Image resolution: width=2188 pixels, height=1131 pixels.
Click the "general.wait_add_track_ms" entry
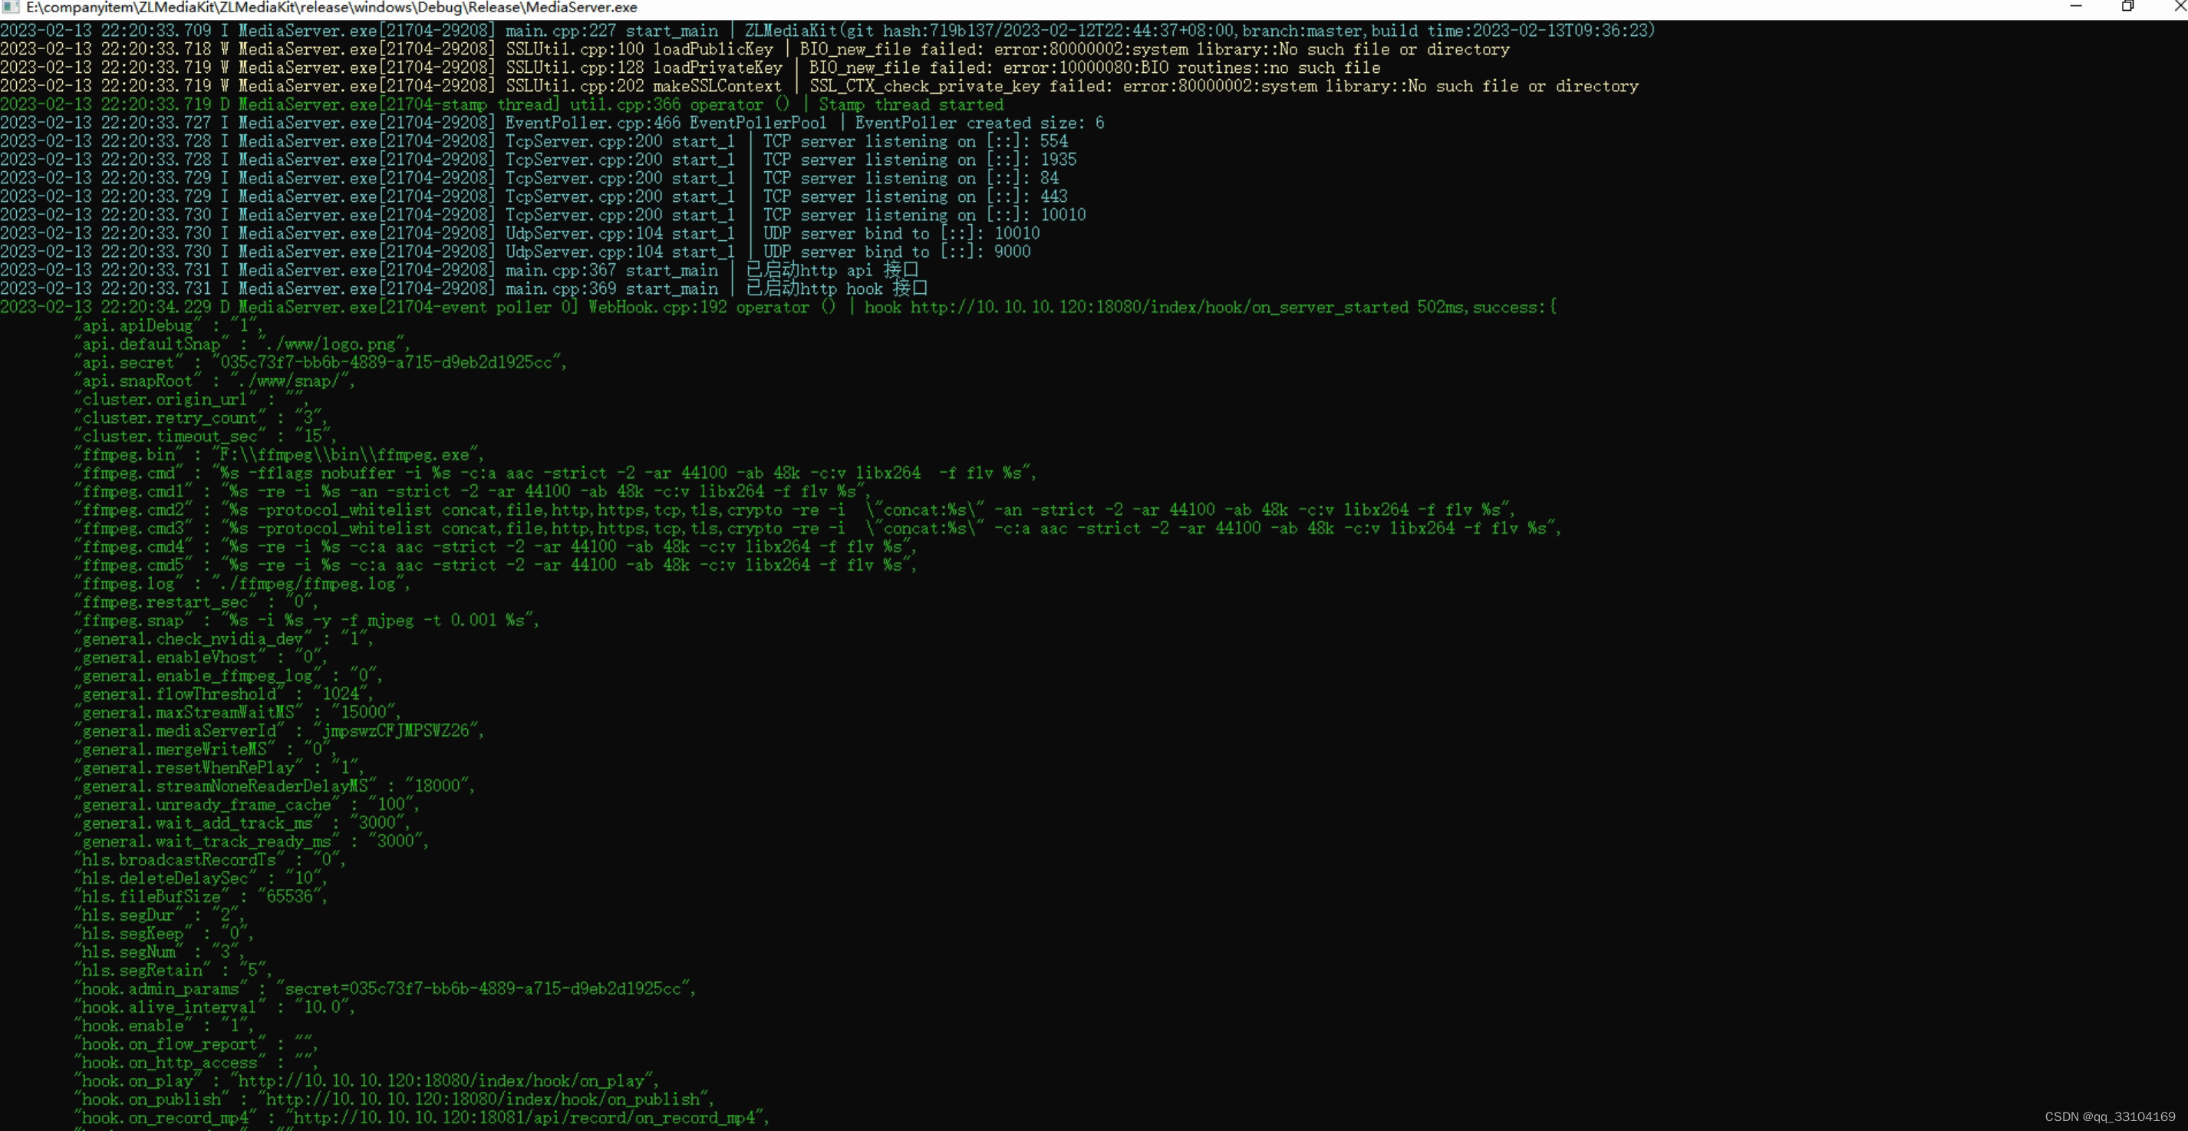tap(243, 823)
